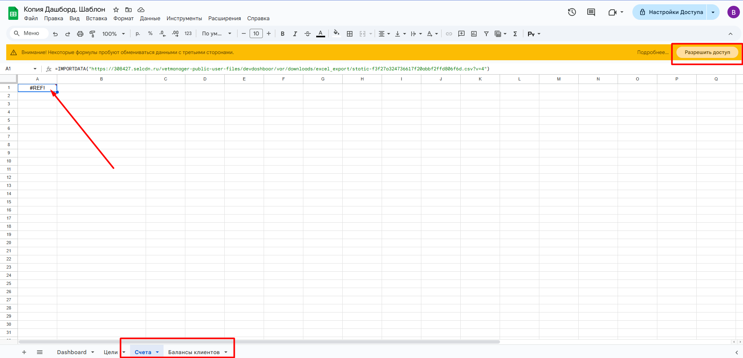Image resolution: width=743 pixels, height=358 pixels.
Task: Add a new sheet with plus
Action: (24, 352)
